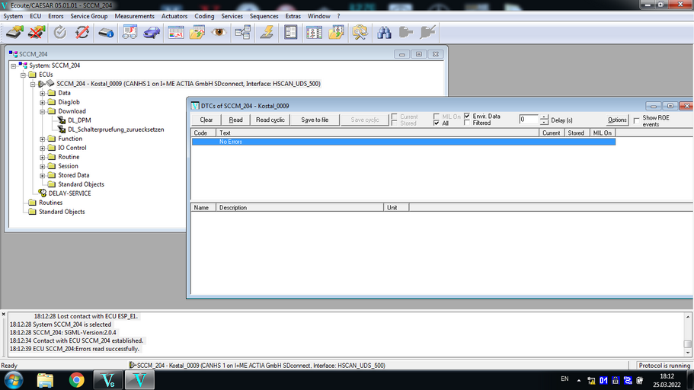Screen dimensions: 694x390
Task: Open the measurement graph window icon
Action: click(x=176, y=32)
